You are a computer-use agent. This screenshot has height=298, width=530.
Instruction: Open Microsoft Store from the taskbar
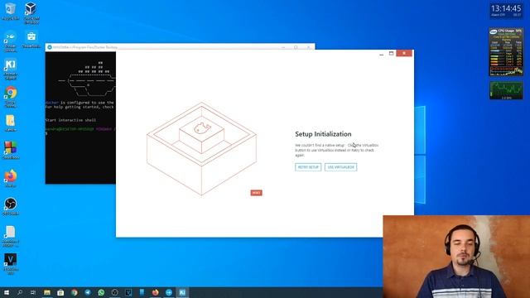click(x=60, y=292)
